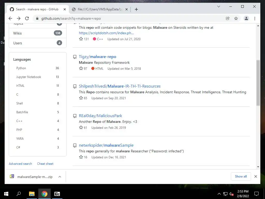This screenshot has width=265, height=199.
Task: Go back to the previous page
Action: [x=10, y=18]
